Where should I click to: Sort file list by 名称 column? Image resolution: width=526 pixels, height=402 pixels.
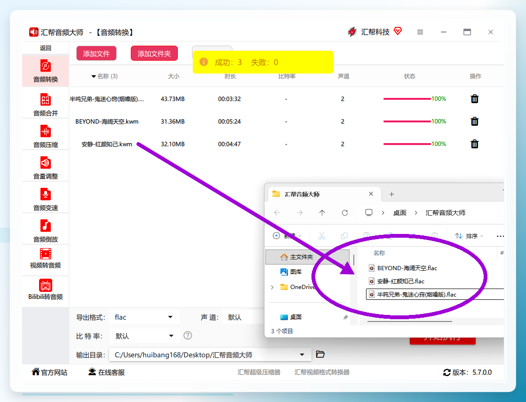379,253
